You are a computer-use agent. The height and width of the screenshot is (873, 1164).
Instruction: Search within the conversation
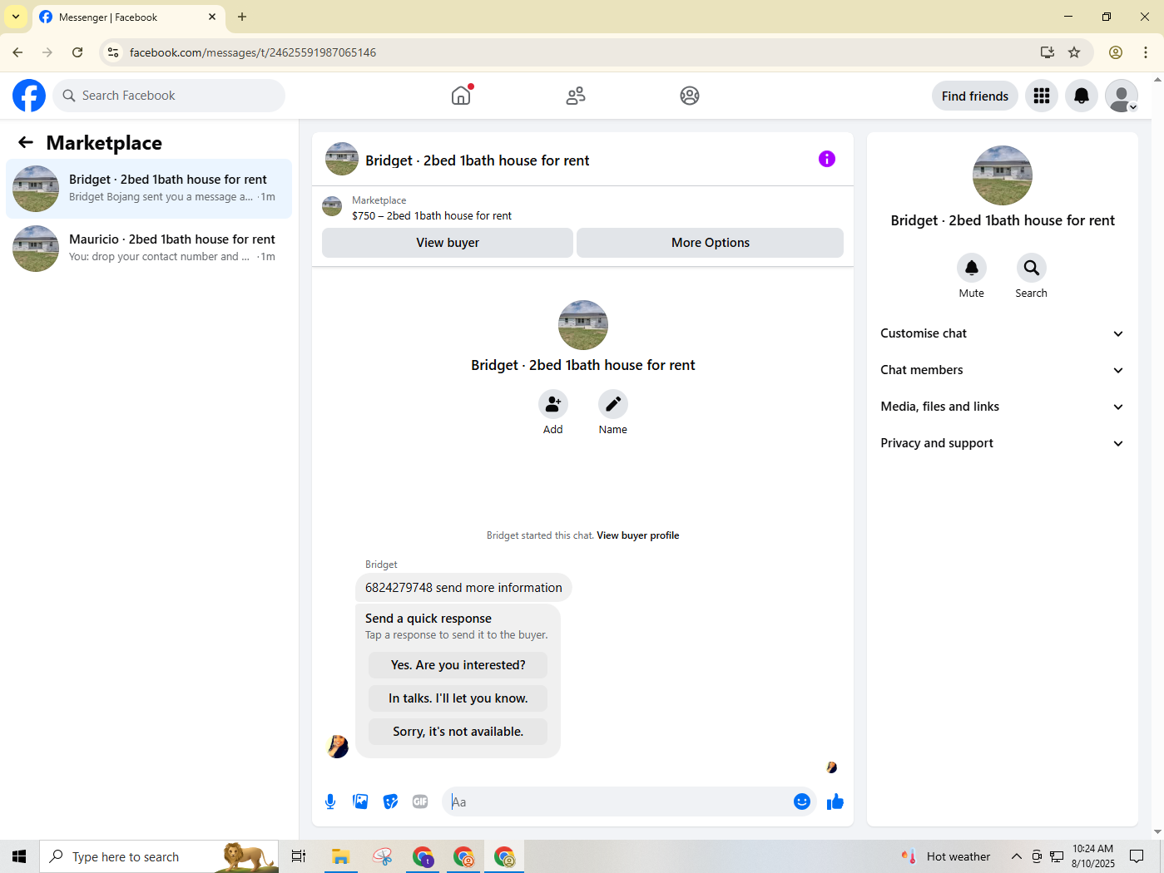(x=1032, y=268)
